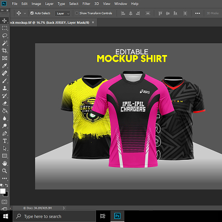This screenshot has height=222, width=222.
Task: Swap foreground and background colors
Action: coord(7,185)
